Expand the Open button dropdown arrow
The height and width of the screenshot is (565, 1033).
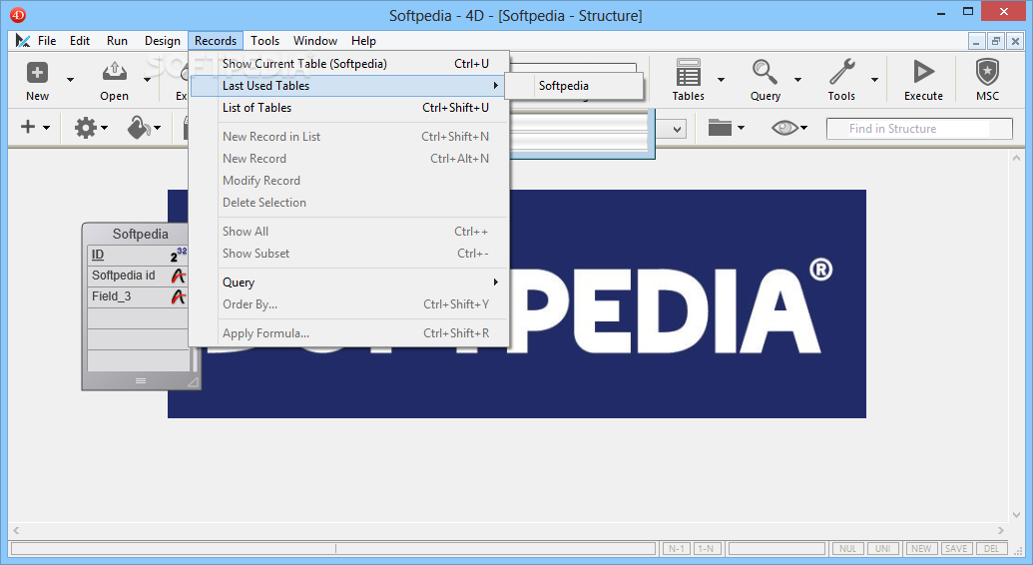coord(147,80)
